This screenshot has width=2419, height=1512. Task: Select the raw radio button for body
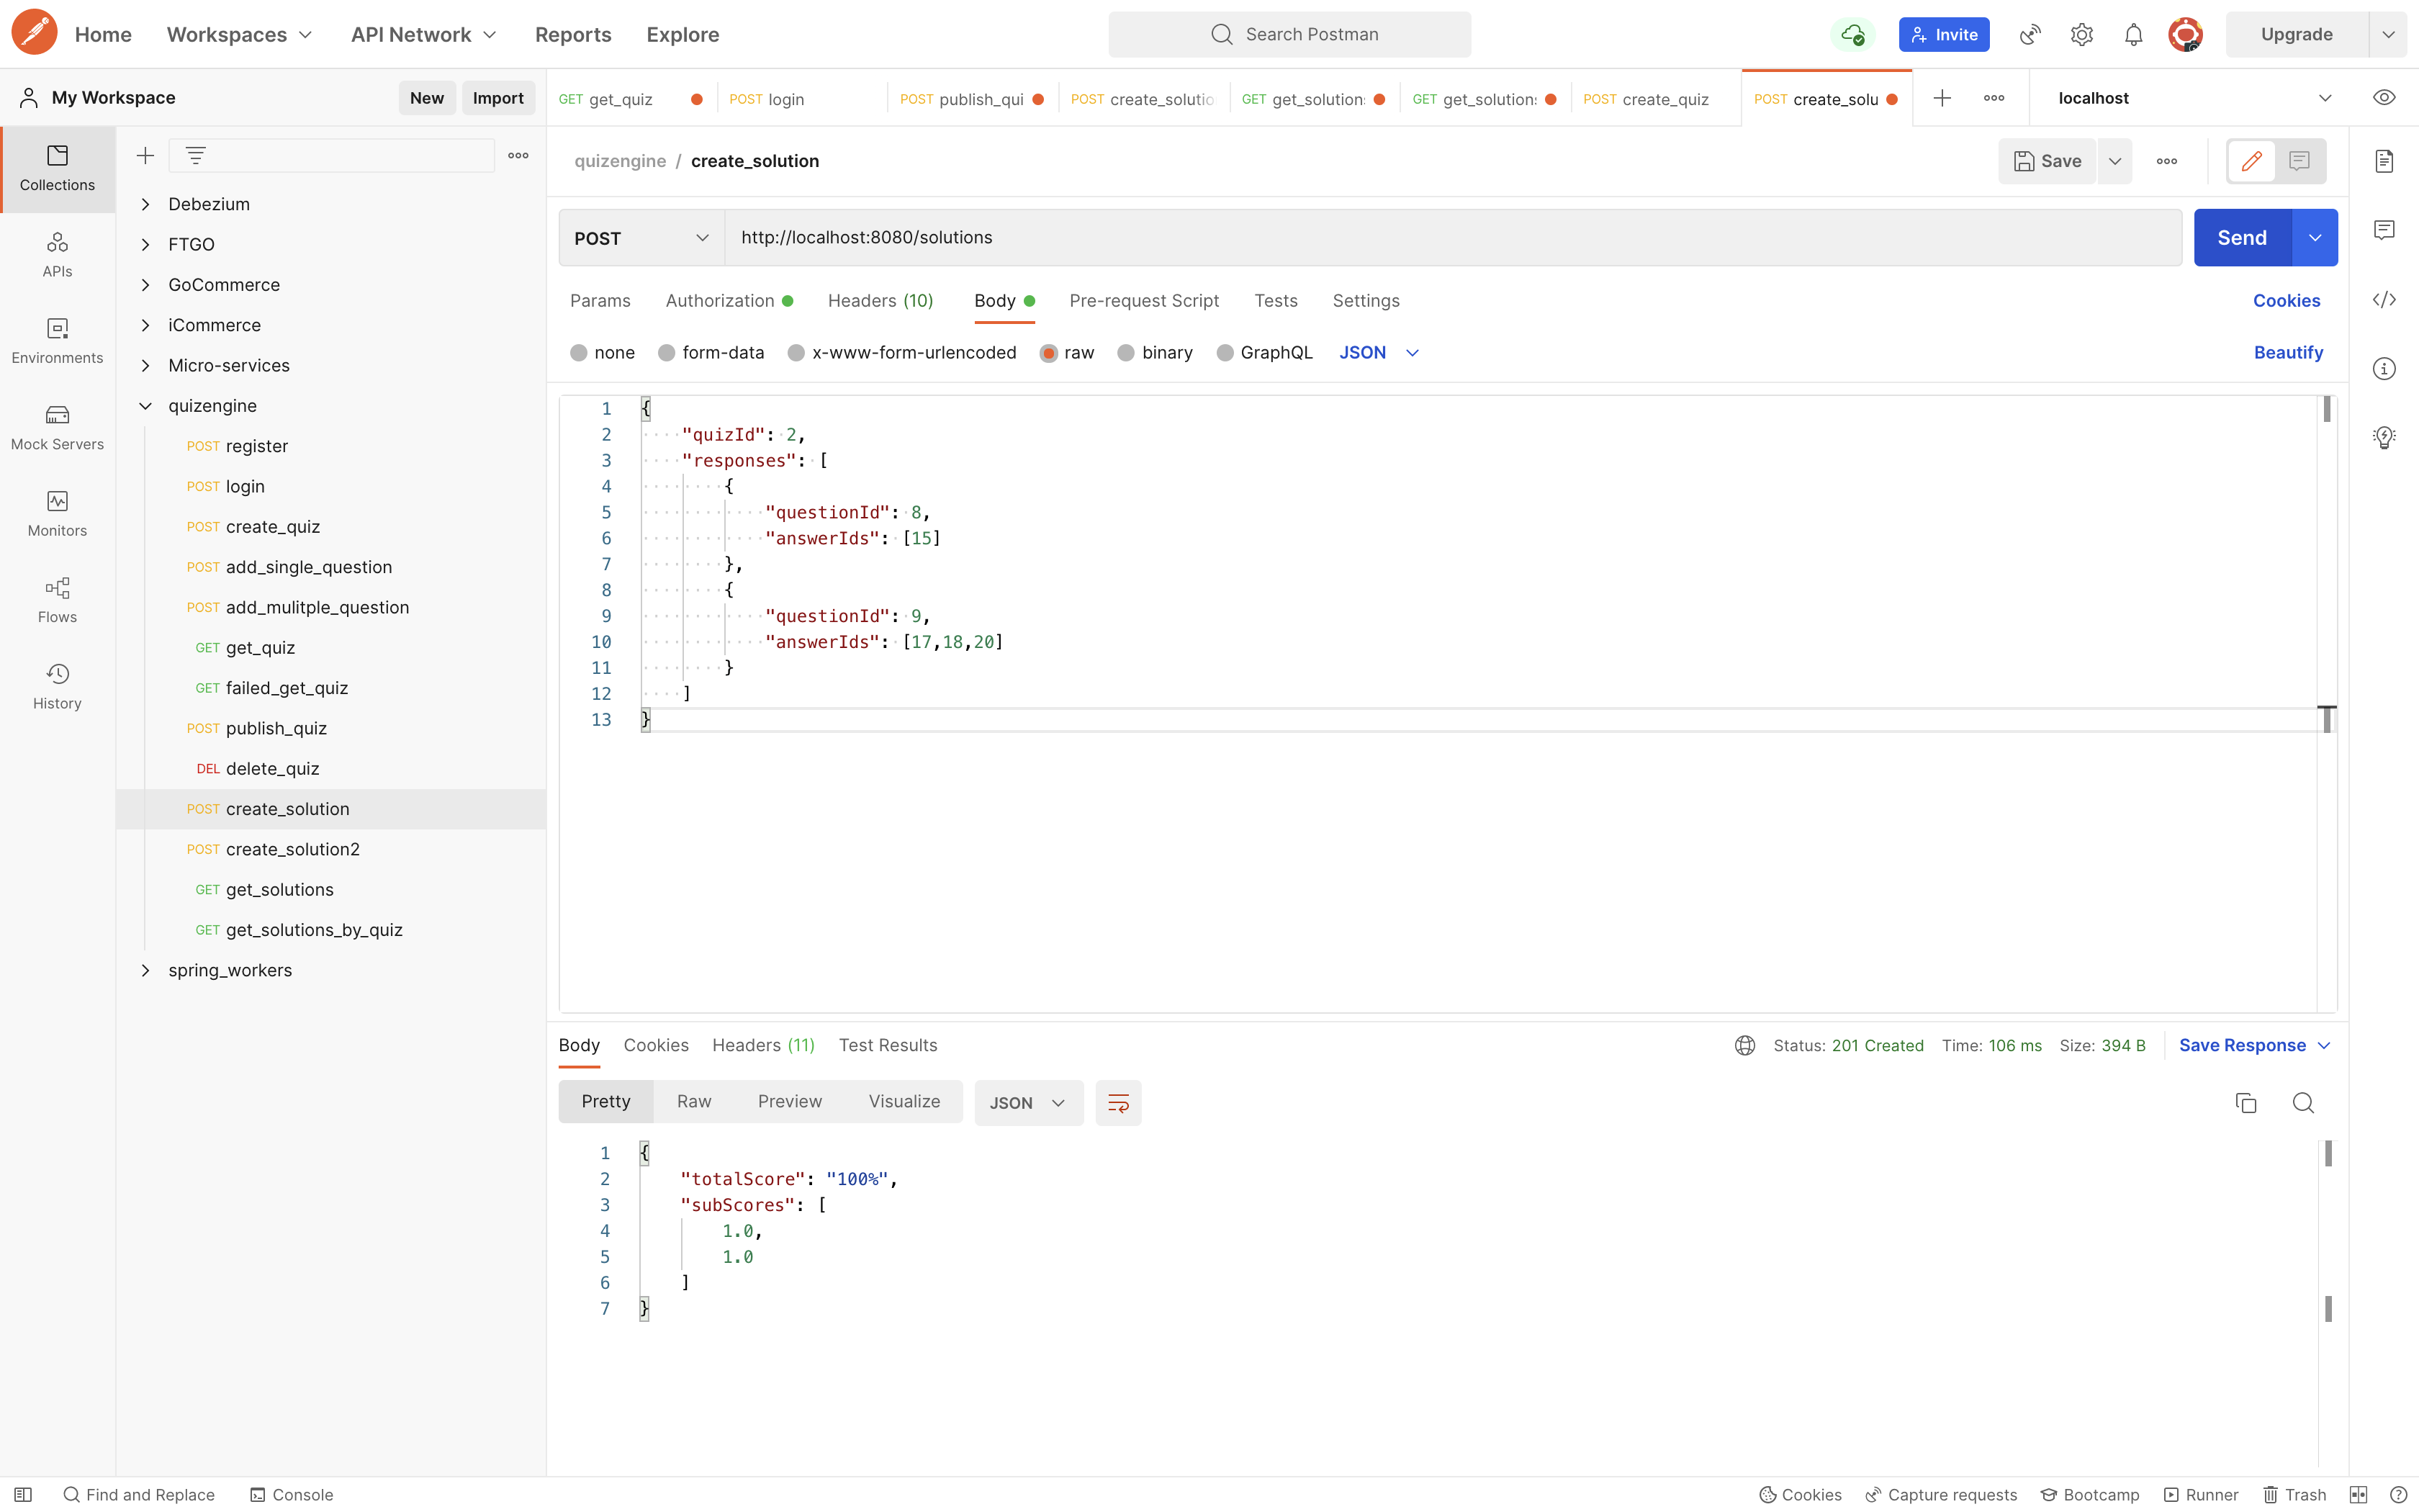1047,352
